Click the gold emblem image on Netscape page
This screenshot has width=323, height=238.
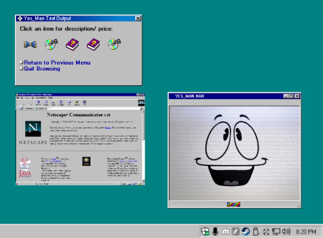click(86, 161)
